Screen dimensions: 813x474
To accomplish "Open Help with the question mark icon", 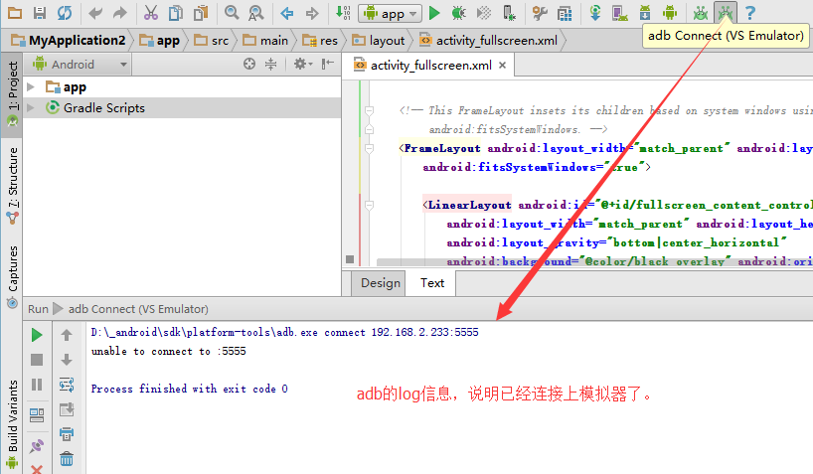I will click(x=749, y=13).
